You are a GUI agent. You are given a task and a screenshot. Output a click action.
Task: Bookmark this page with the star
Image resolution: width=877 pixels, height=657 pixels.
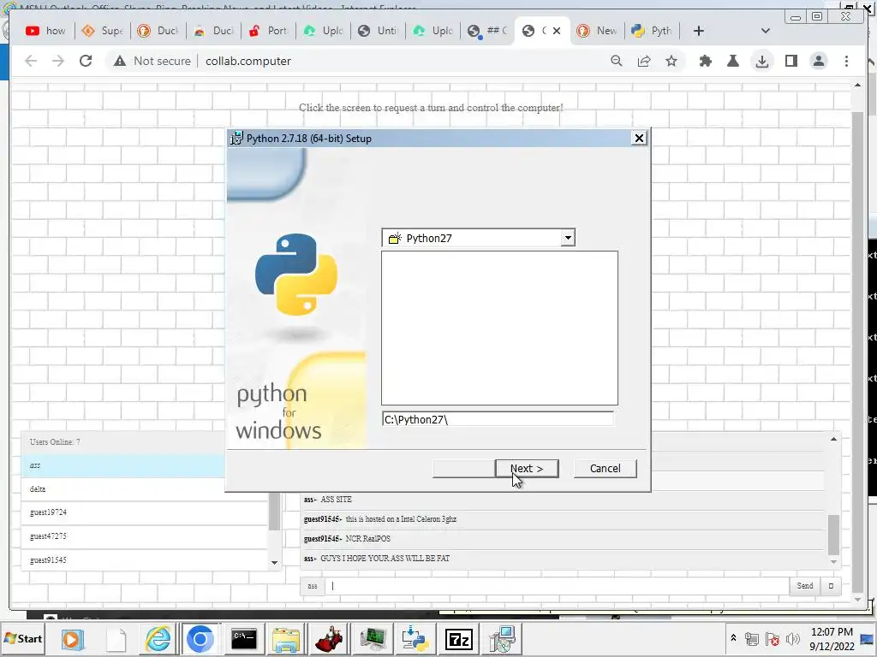[x=671, y=61]
